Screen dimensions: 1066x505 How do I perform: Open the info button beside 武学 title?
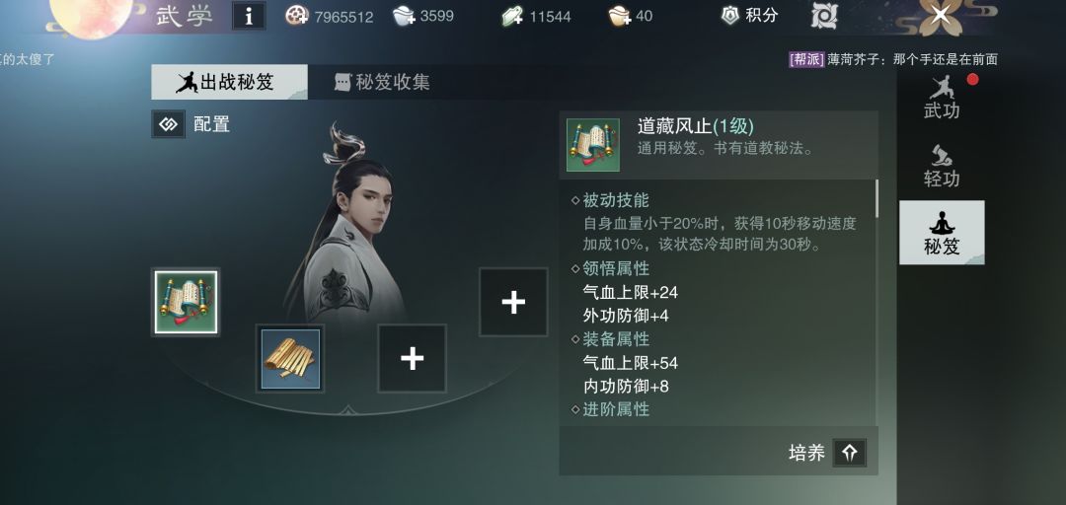tap(249, 16)
